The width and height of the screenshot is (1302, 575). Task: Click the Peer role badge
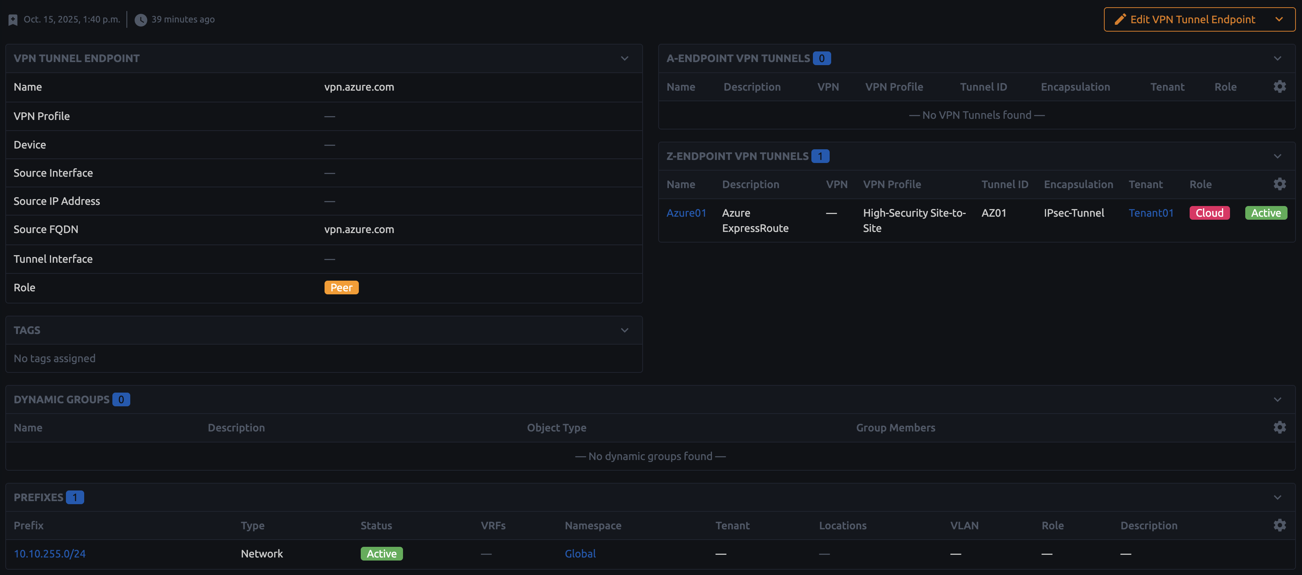pyautogui.click(x=341, y=287)
